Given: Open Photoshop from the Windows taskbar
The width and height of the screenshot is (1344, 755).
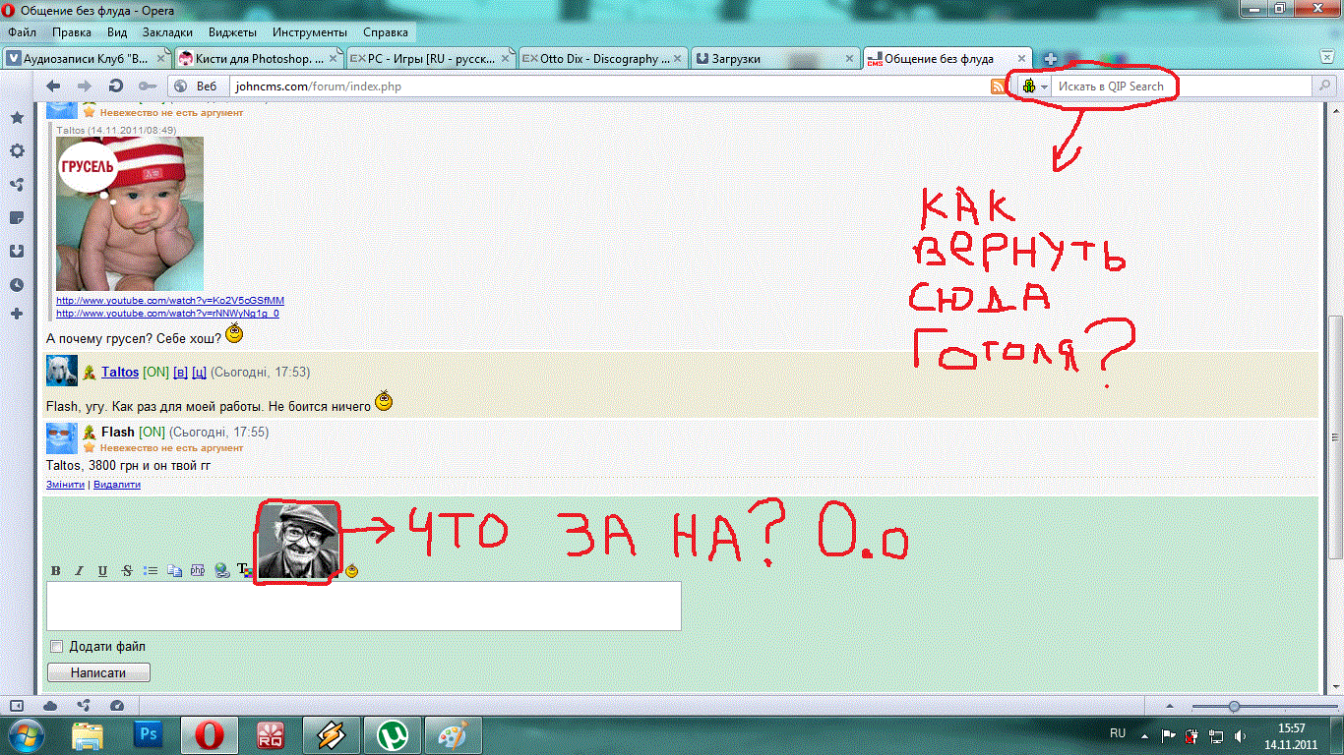Looking at the screenshot, I should click(149, 734).
